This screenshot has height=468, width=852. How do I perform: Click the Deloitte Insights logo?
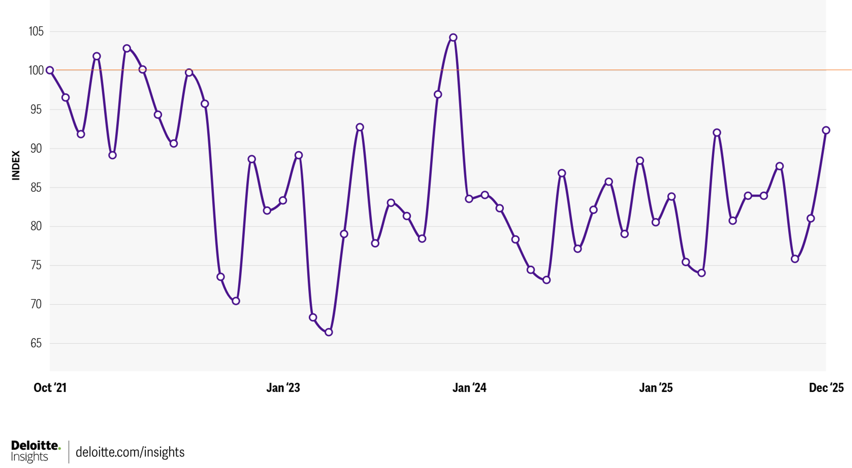36,451
